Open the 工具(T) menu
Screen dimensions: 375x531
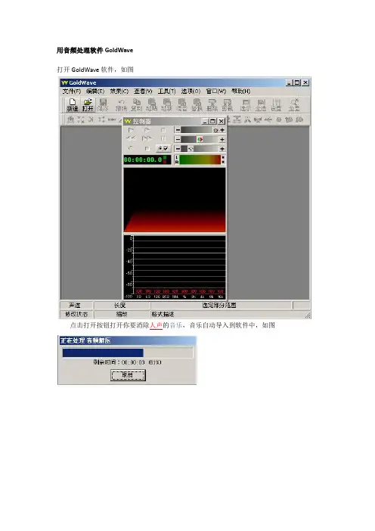(x=166, y=91)
